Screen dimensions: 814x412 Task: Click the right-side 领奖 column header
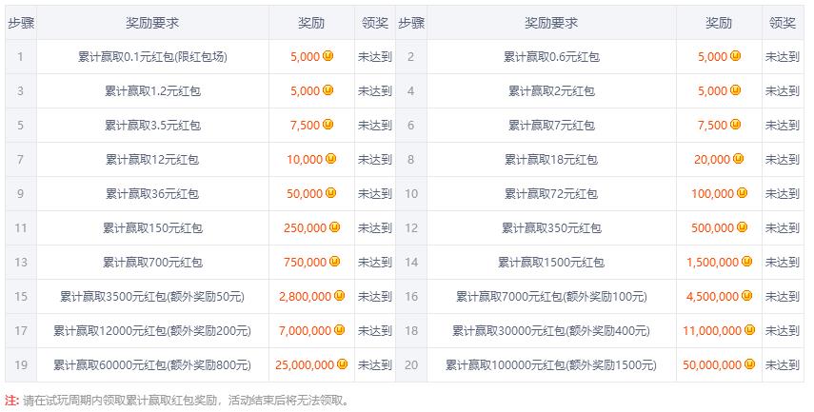[x=783, y=23]
